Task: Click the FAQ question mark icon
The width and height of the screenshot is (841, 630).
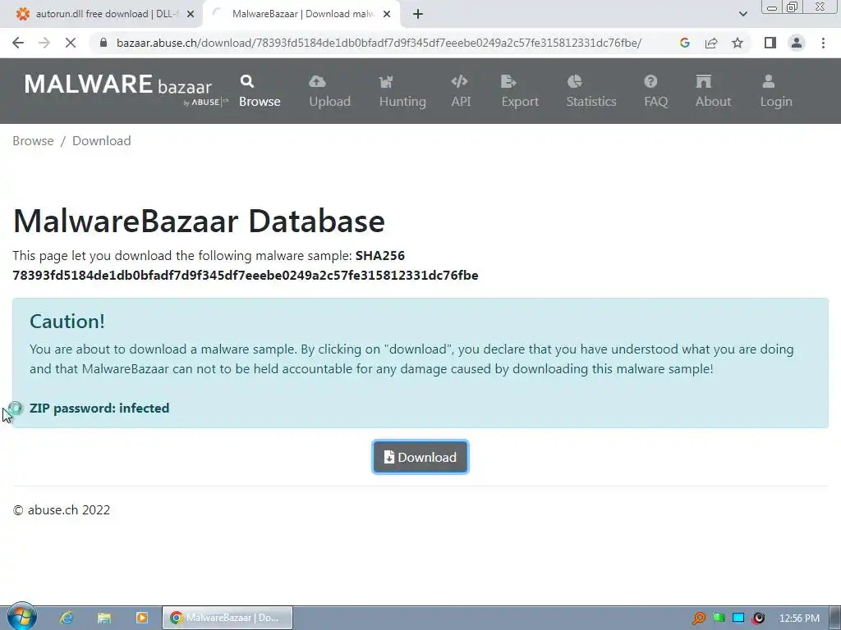Action: [650, 81]
